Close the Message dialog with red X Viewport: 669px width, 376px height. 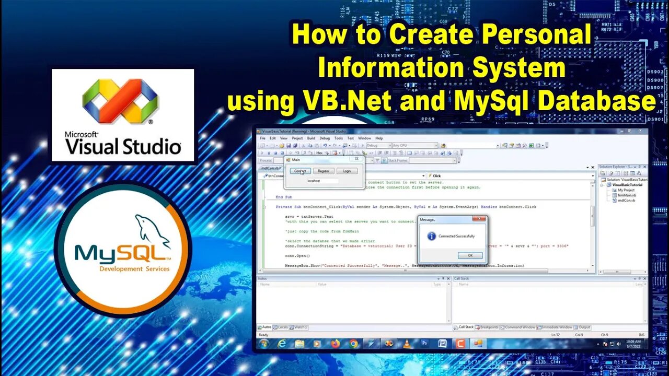tap(479, 218)
